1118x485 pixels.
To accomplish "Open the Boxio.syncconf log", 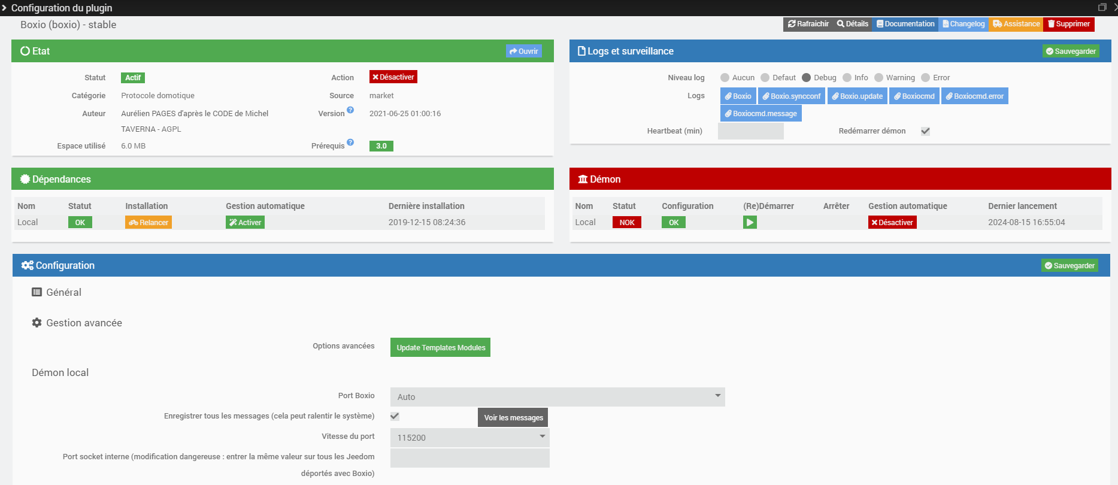I will (x=792, y=96).
